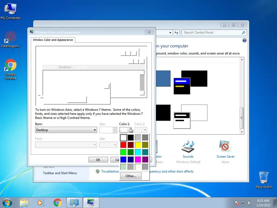
Task: Open the disabled Color 2 dropdown
Action: (x=141, y=130)
